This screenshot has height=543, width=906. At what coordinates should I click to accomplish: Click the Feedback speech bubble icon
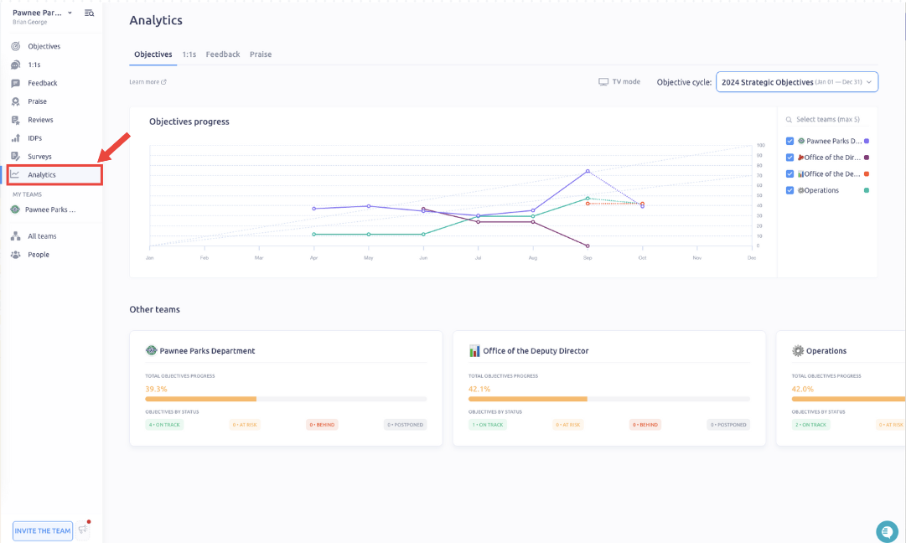coord(15,83)
